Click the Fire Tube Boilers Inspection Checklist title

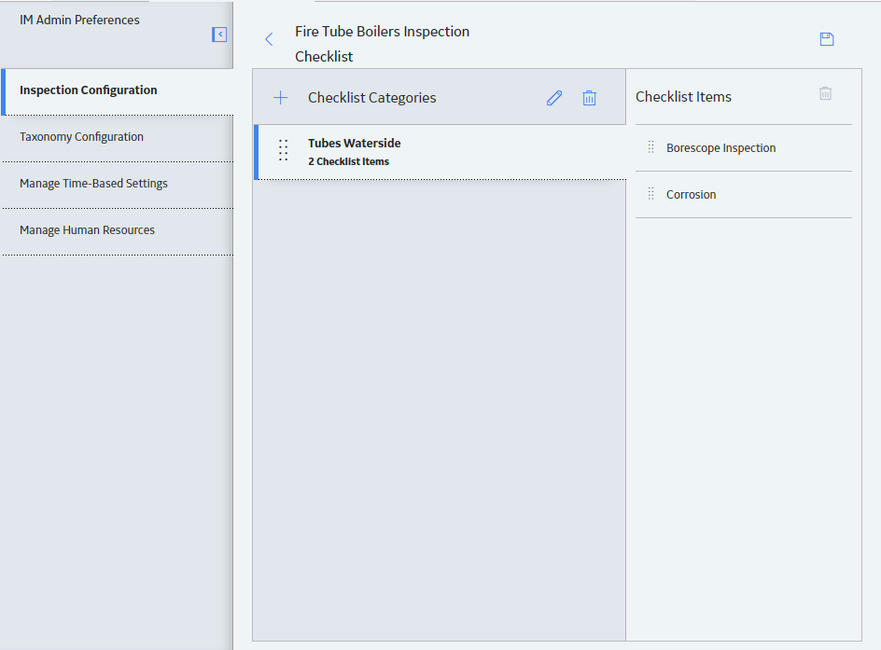(x=382, y=44)
